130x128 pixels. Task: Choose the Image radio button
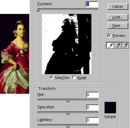click(x=74, y=78)
